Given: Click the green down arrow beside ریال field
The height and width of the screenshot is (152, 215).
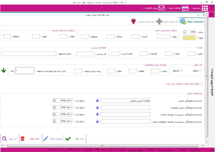Looking at the screenshot, I should pos(4,70).
